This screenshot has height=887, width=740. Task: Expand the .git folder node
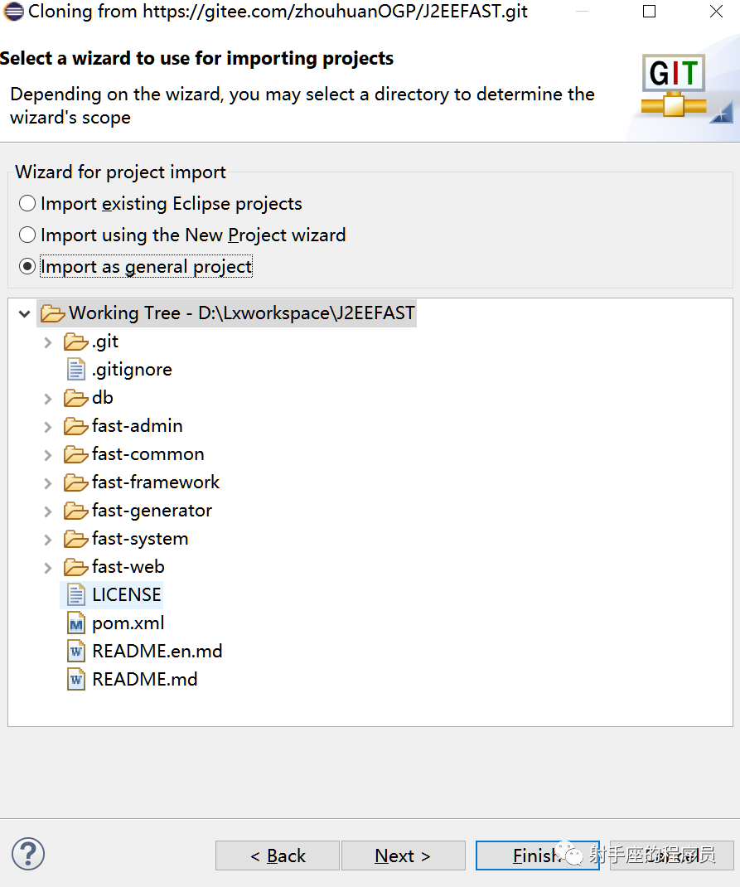click(48, 342)
